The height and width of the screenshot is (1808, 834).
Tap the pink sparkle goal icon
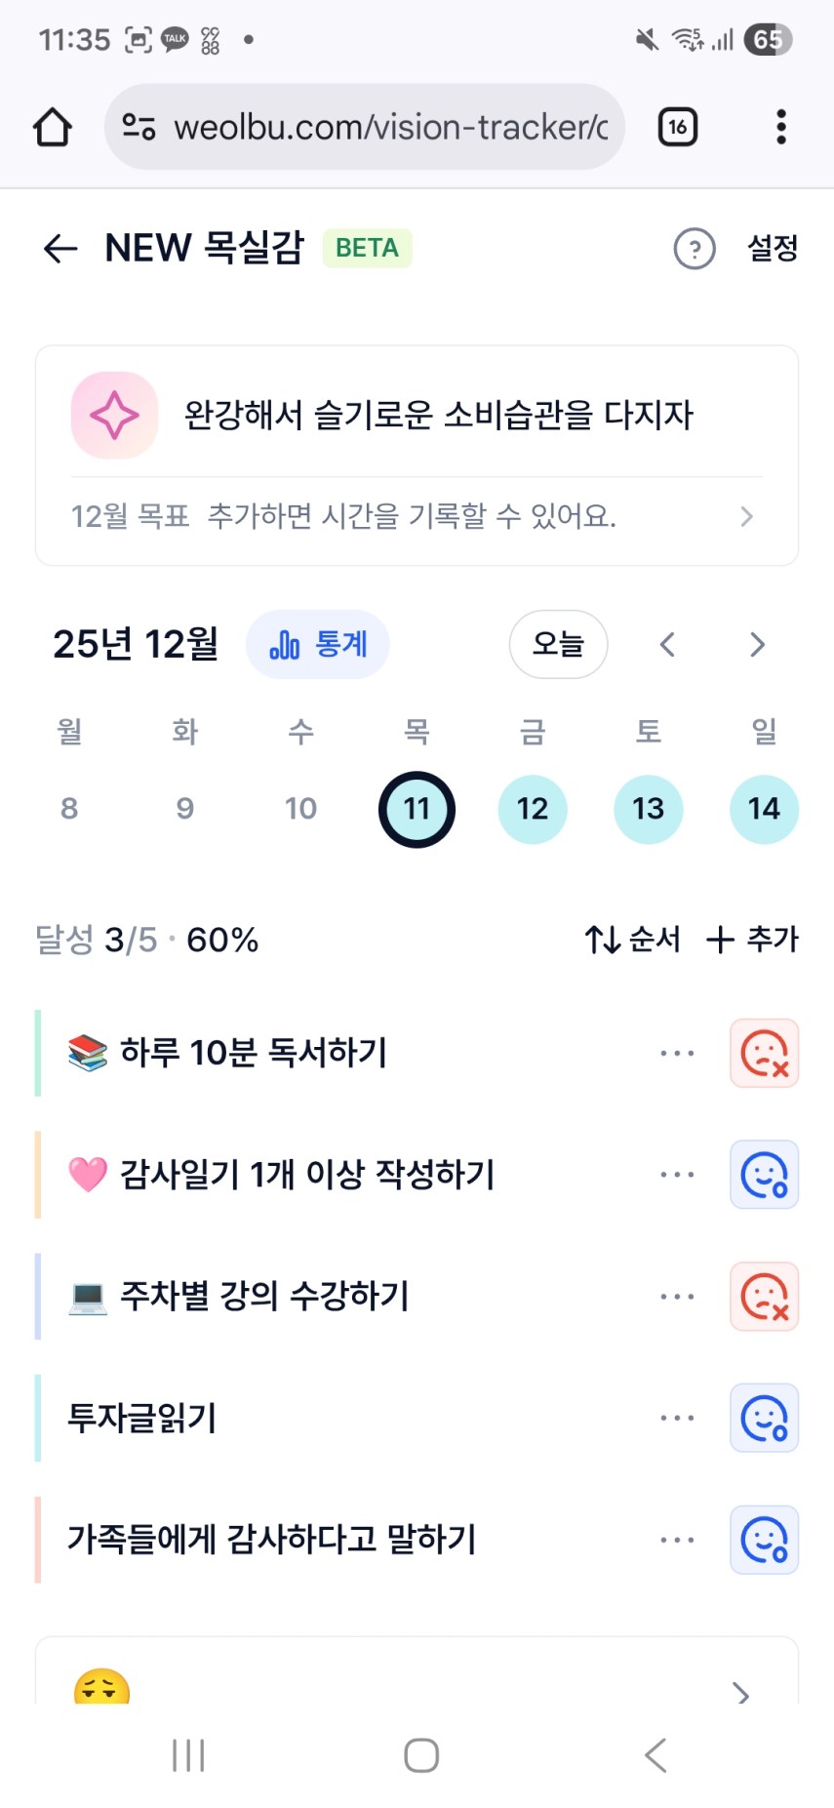(x=114, y=416)
